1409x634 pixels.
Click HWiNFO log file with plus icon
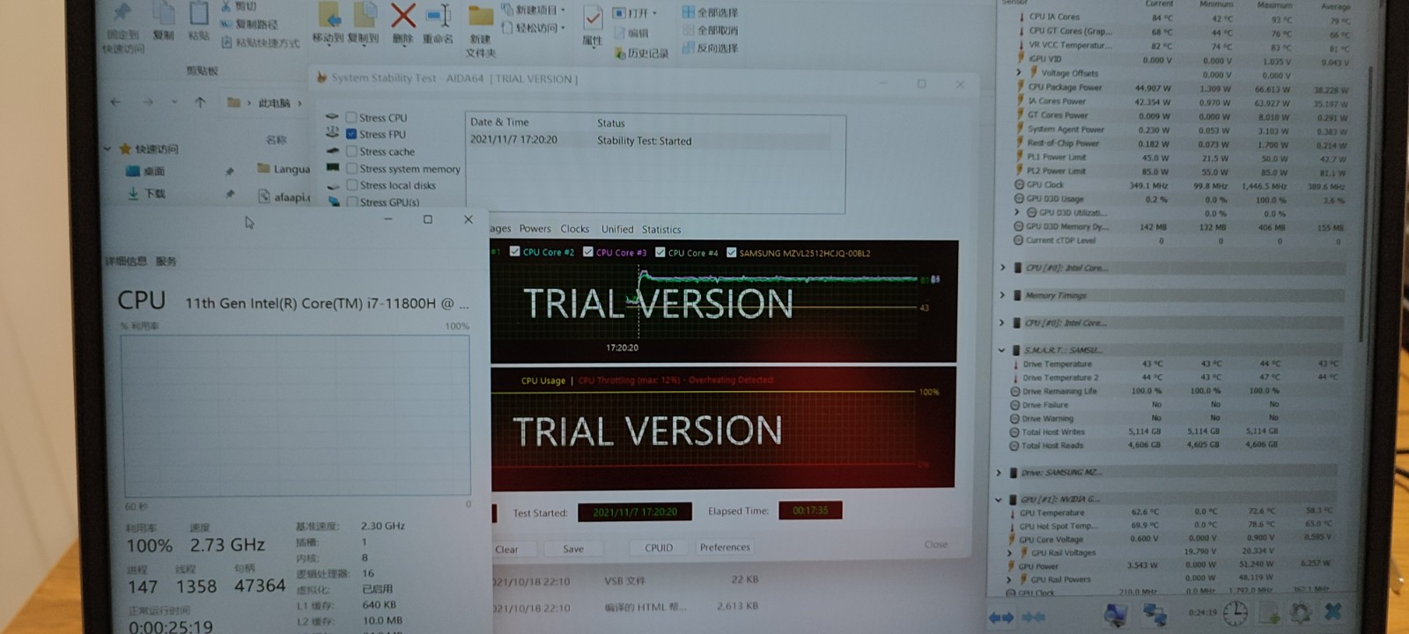[1270, 613]
